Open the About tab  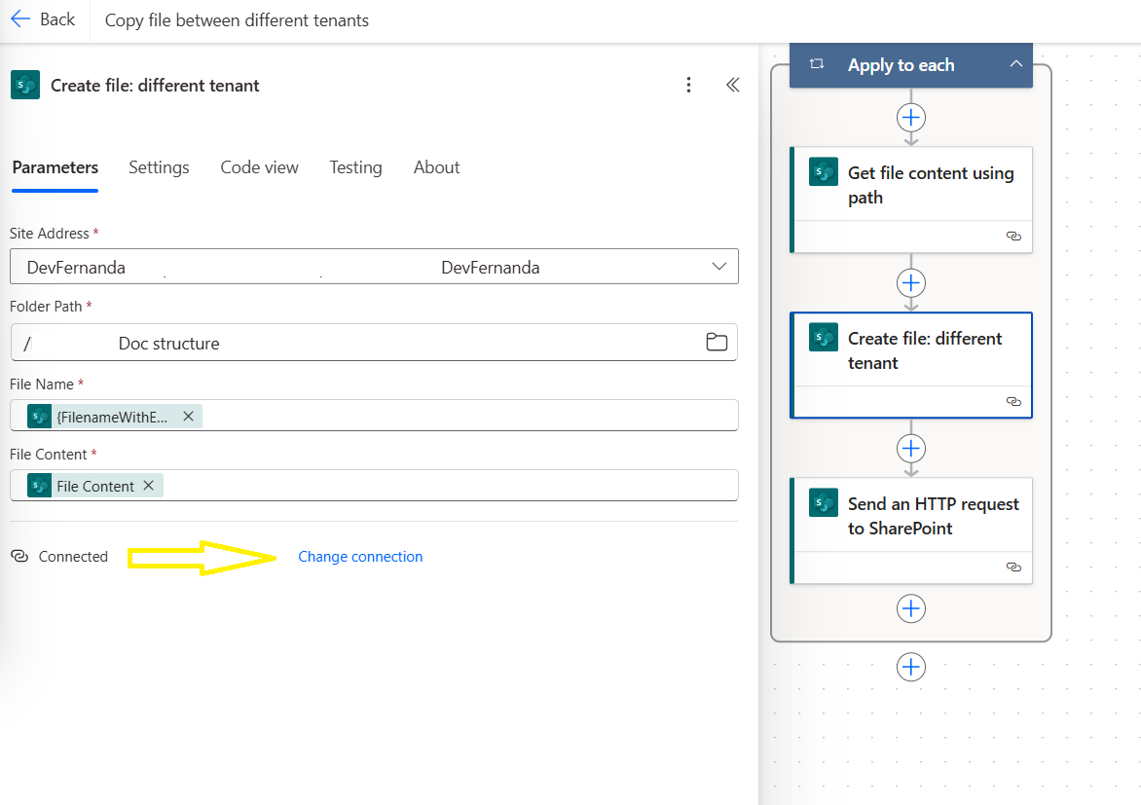click(436, 167)
